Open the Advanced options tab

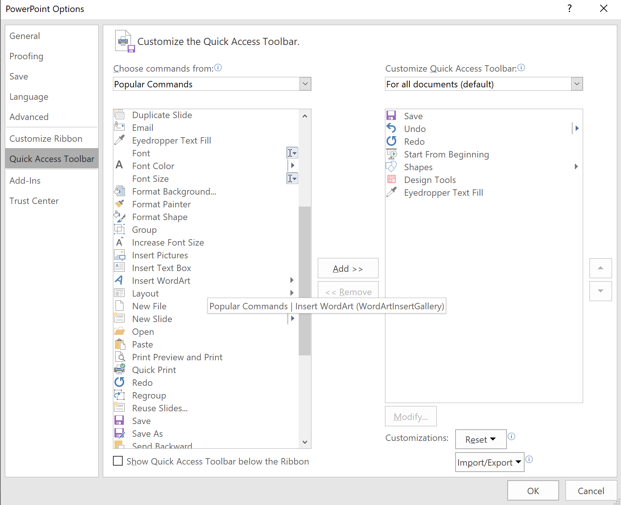(52, 117)
